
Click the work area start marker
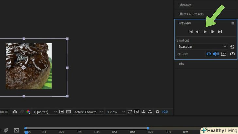tap(25, 128)
